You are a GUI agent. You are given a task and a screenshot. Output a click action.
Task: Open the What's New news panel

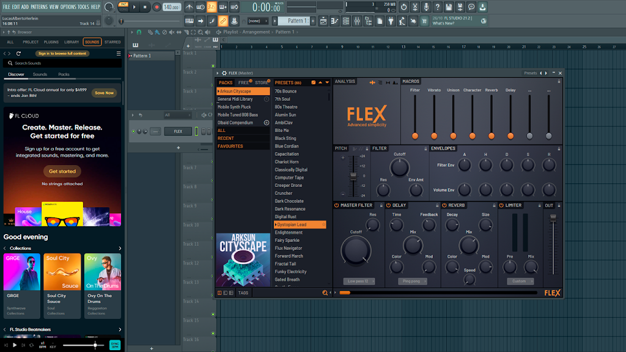pos(459,21)
